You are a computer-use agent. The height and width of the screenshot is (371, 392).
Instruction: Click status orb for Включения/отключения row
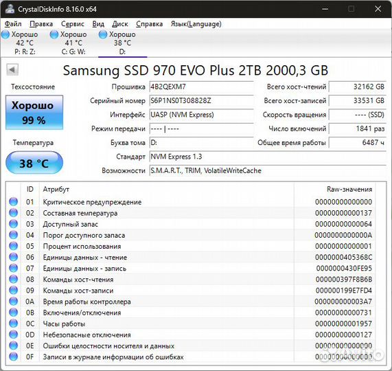click(x=13, y=312)
